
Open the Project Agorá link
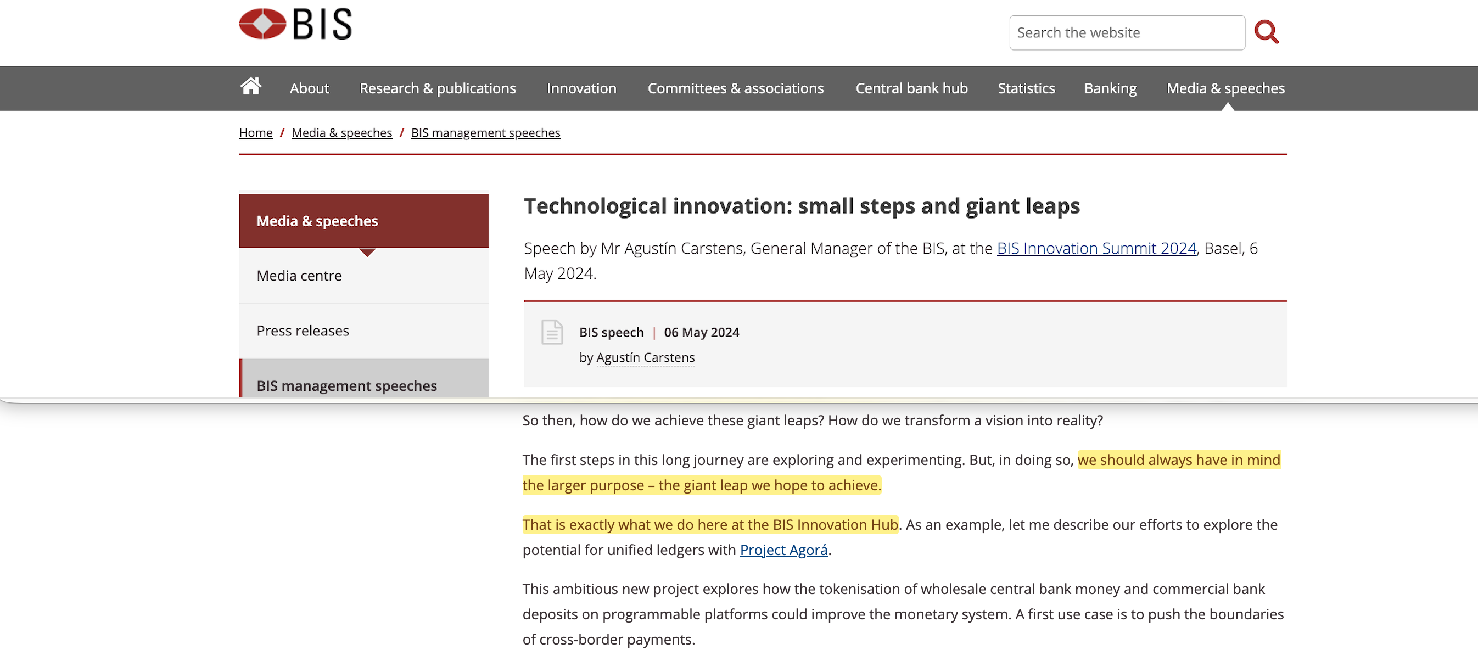click(783, 550)
